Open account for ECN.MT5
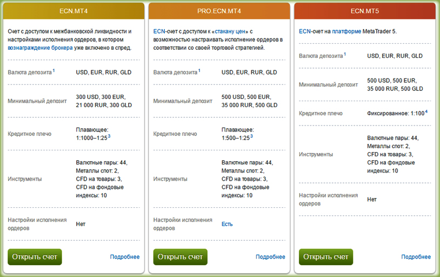 point(325,256)
